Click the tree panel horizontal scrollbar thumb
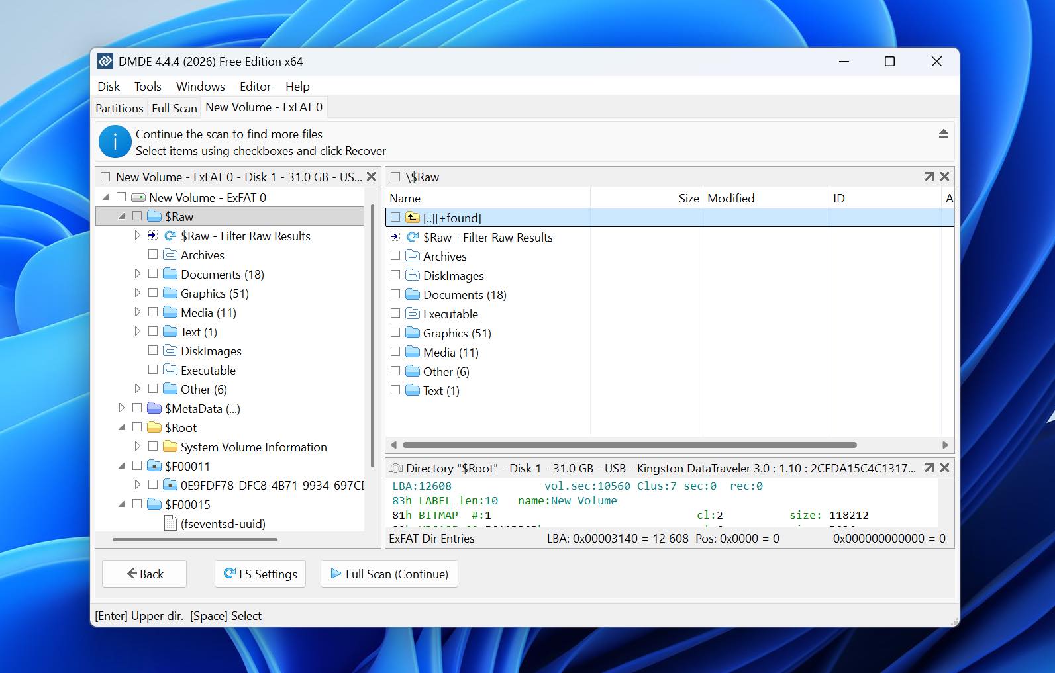 pos(195,539)
